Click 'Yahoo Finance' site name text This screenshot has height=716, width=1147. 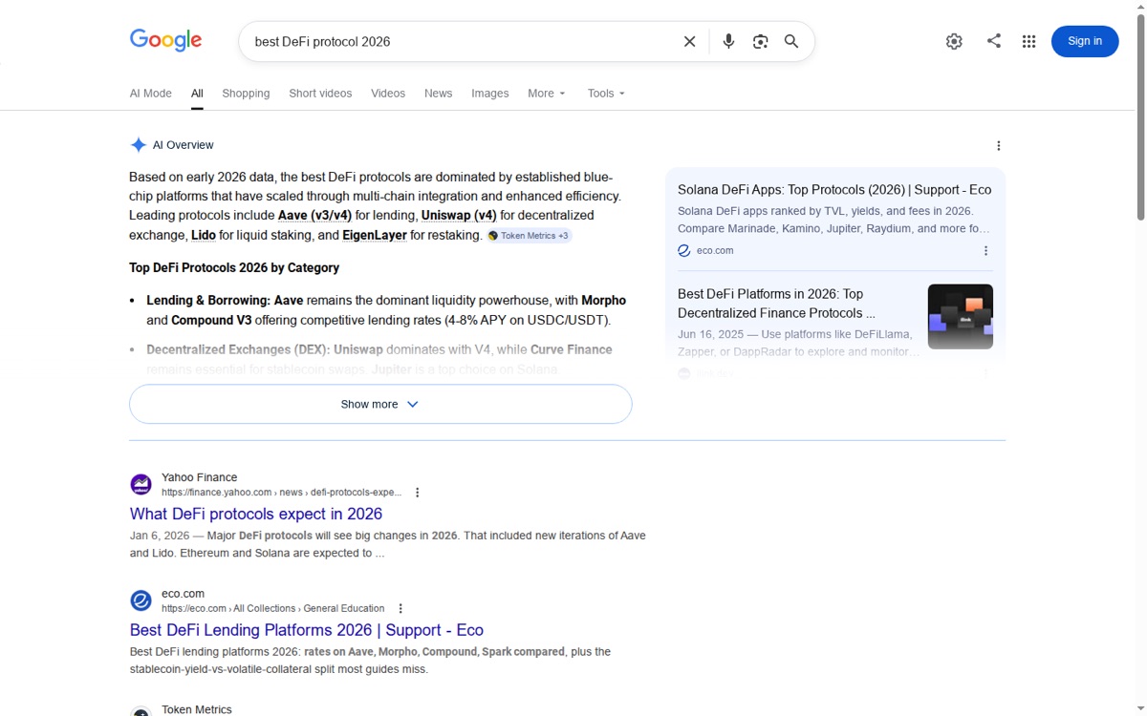pyautogui.click(x=199, y=477)
